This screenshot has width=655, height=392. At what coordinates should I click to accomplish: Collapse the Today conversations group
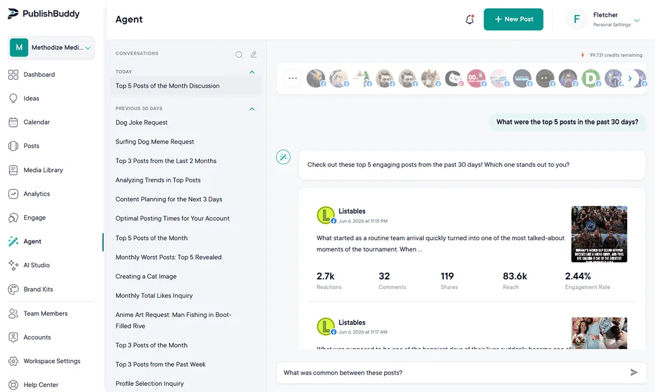coord(252,72)
